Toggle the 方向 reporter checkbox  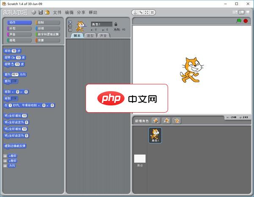coord(5,166)
